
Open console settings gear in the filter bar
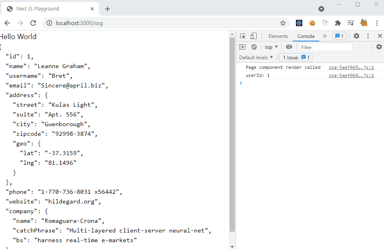click(x=378, y=47)
